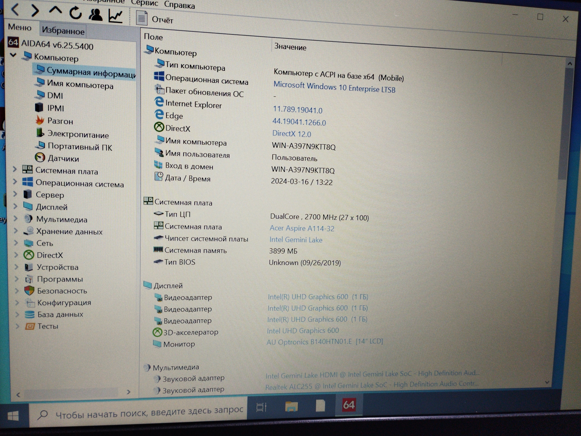This screenshot has width=581, height=436.
Task: Open Task View on the taskbar
Action: point(261,407)
